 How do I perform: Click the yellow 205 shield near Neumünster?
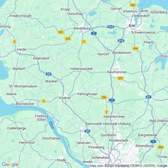pyautogui.click(x=120, y=78)
